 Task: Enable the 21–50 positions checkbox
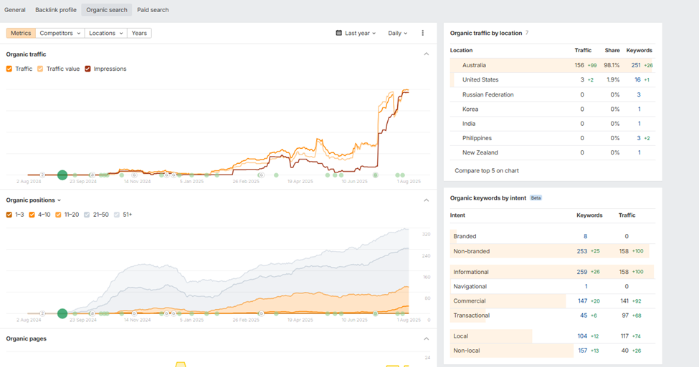(88, 215)
